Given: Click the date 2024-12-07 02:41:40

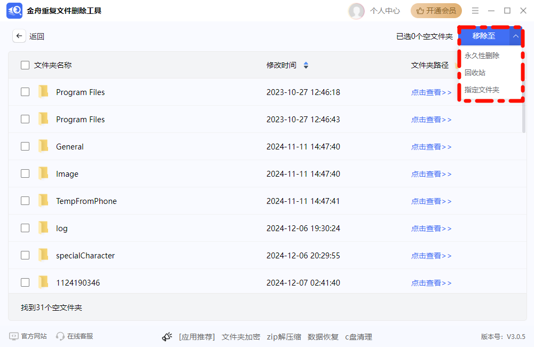Looking at the screenshot, I should tap(303, 282).
